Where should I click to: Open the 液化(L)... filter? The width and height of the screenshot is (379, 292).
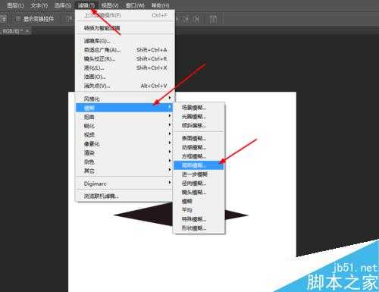click(125, 68)
